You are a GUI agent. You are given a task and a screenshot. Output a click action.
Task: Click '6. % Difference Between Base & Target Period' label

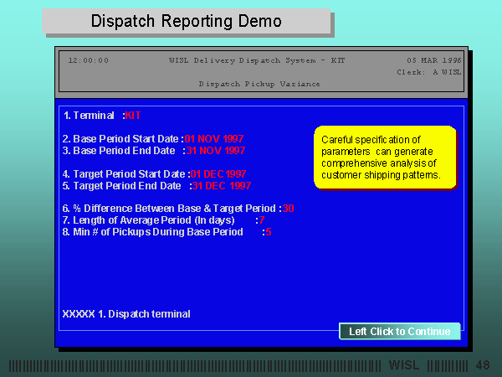click(169, 209)
